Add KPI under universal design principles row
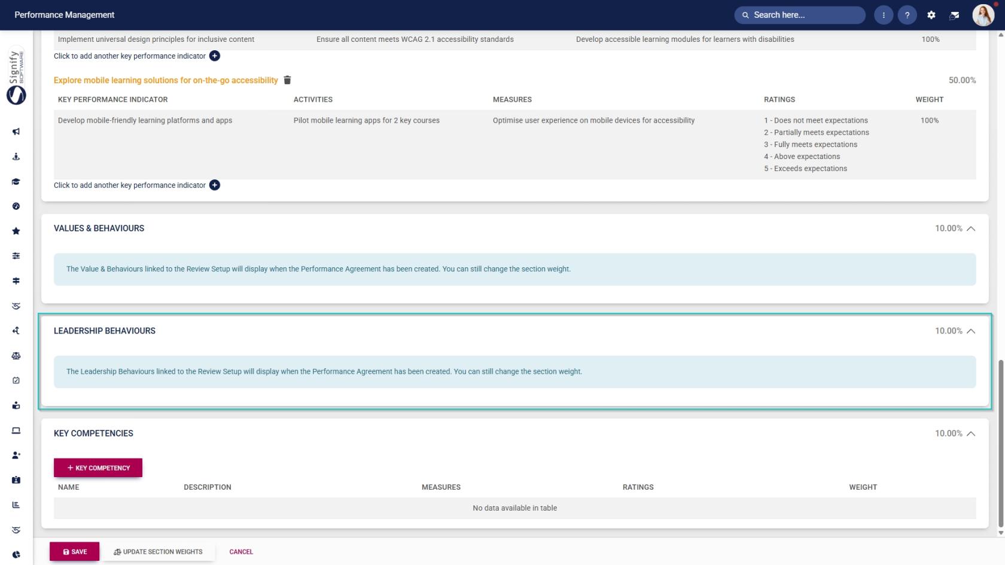Image resolution: width=1005 pixels, height=565 pixels. click(215, 56)
